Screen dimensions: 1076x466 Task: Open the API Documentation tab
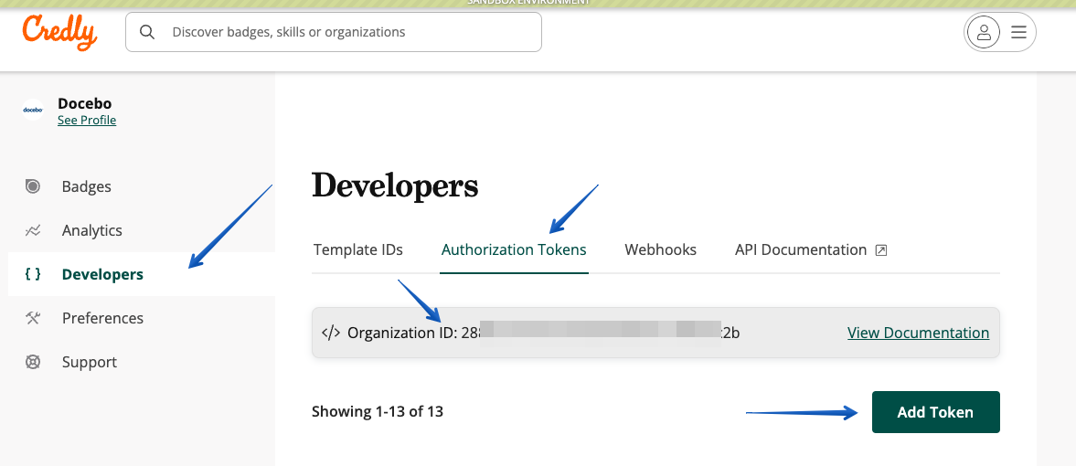coord(801,249)
